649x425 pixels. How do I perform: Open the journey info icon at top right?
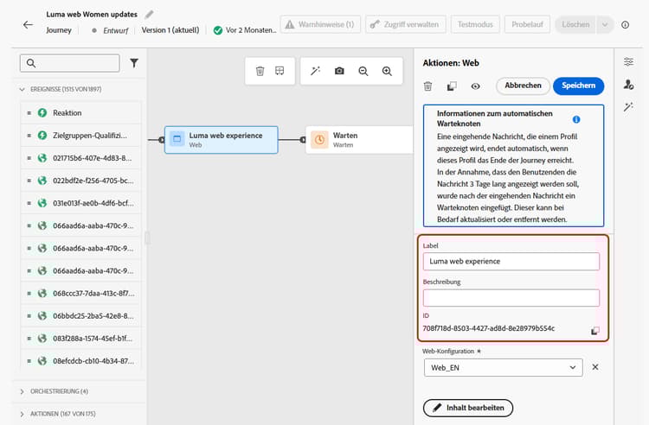pos(625,25)
